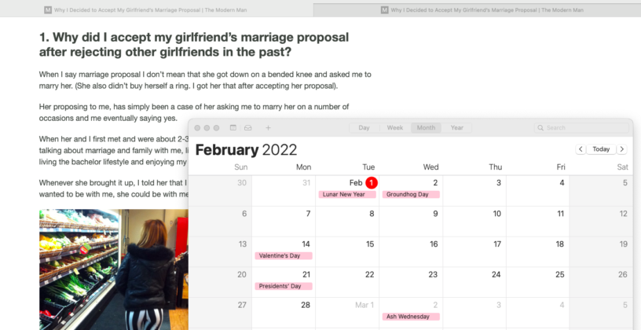
Task: Add a new event with plus icon
Action: coord(268,127)
